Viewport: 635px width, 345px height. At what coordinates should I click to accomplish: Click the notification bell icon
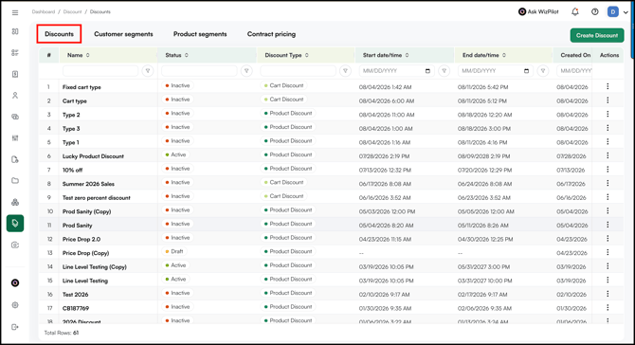point(574,11)
